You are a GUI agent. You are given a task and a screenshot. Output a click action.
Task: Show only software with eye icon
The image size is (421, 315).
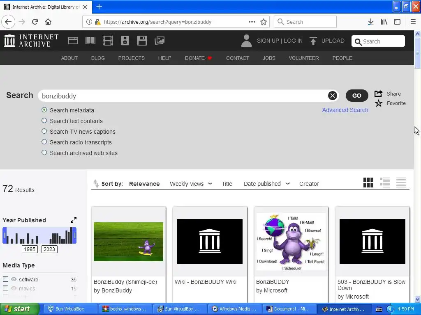pyautogui.click(x=14, y=279)
